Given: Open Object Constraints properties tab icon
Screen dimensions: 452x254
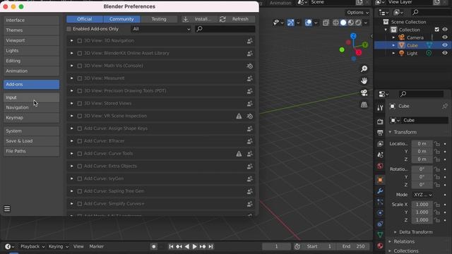Looking at the screenshot, I should click(380, 224).
